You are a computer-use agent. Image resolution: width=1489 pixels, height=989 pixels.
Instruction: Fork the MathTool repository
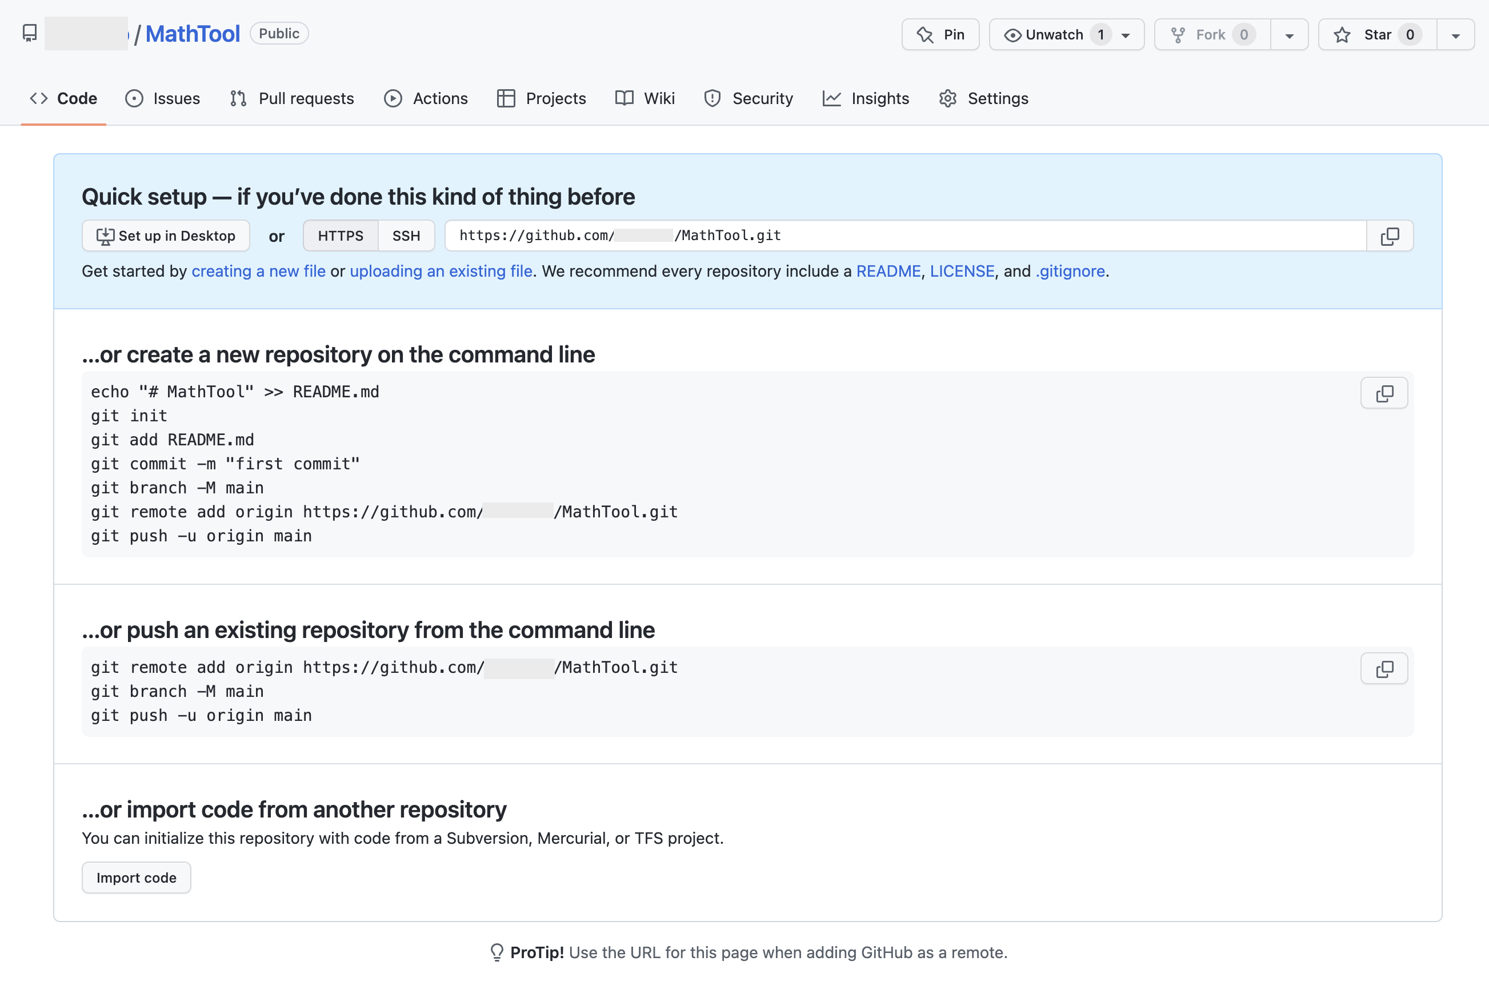click(1210, 35)
